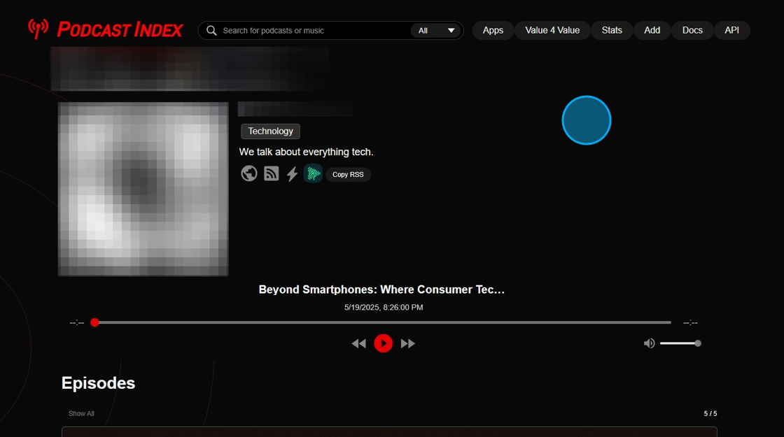Open the Apps page
784x437 pixels.
coord(493,30)
